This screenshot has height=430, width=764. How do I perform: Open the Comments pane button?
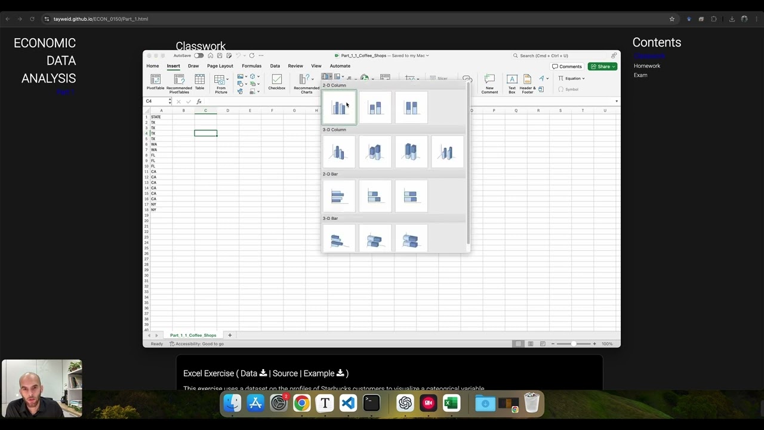click(x=567, y=66)
